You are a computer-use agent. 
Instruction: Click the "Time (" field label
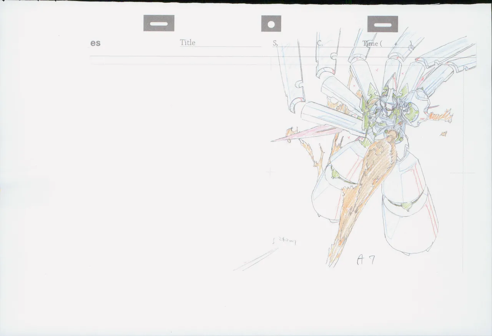click(x=372, y=43)
